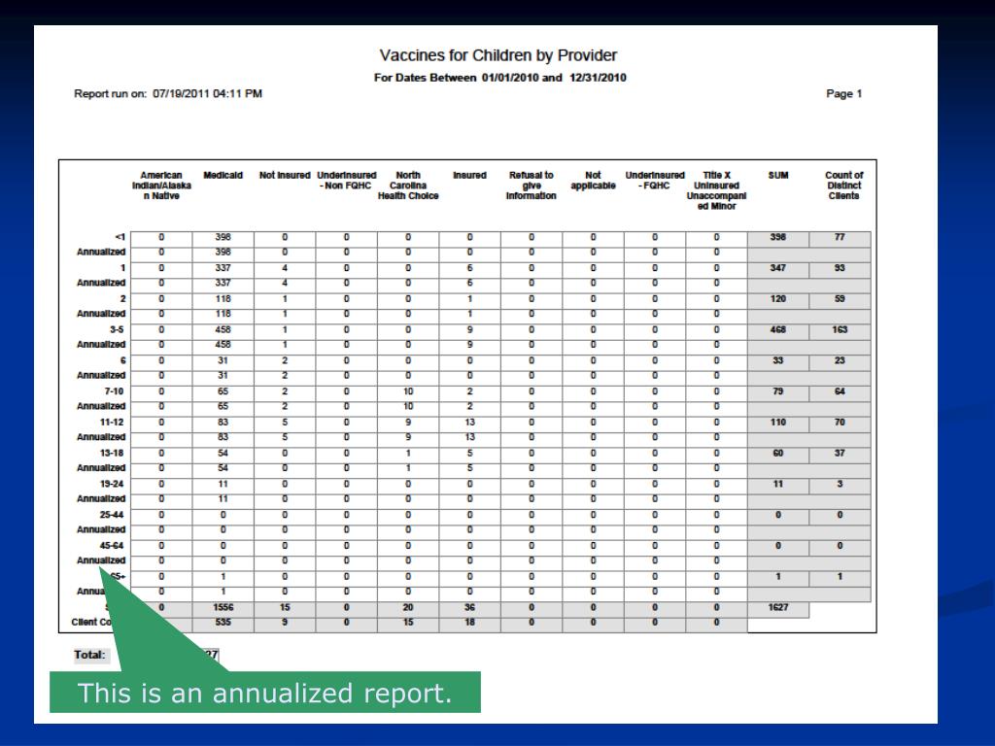Click the Annualized label beneath the 11-12 row

click(101, 437)
